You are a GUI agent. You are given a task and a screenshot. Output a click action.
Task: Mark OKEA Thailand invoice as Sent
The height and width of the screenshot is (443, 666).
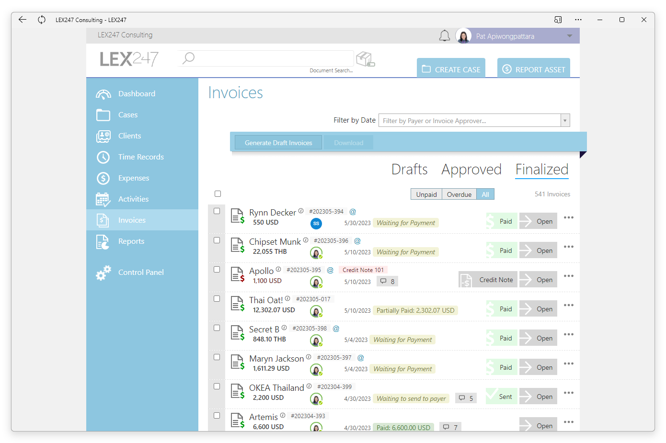(502, 397)
